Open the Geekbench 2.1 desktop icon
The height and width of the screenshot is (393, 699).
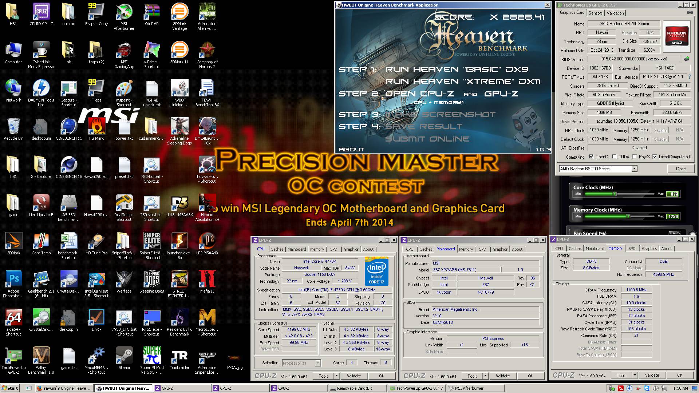[x=41, y=284]
